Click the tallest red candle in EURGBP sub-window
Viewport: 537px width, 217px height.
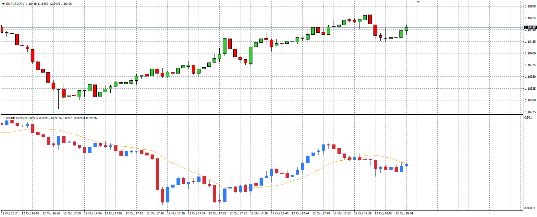[x=157, y=174]
